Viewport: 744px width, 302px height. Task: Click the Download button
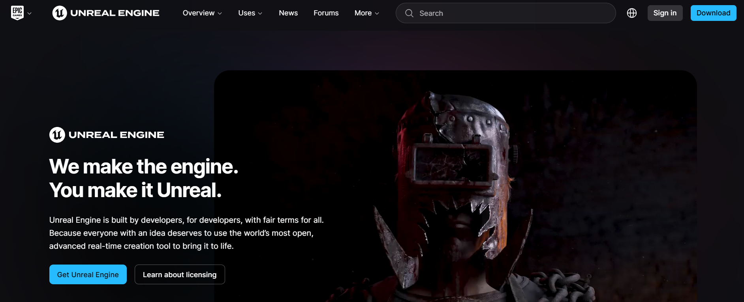point(713,13)
